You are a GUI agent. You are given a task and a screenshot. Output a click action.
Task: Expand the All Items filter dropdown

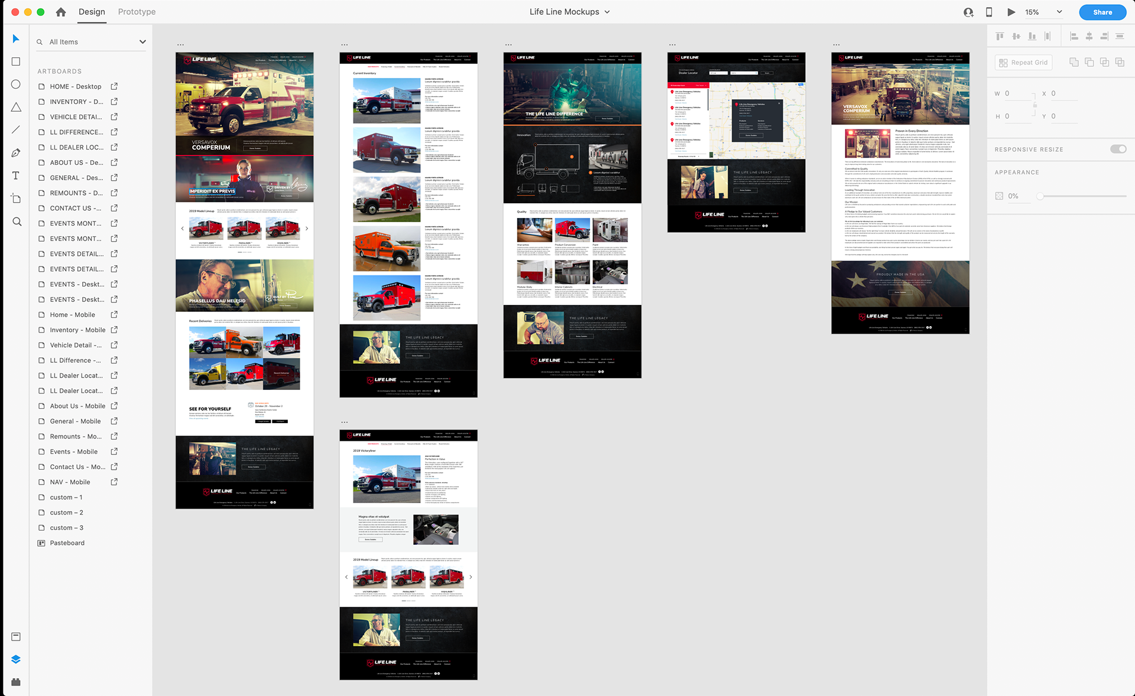click(142, 42)
